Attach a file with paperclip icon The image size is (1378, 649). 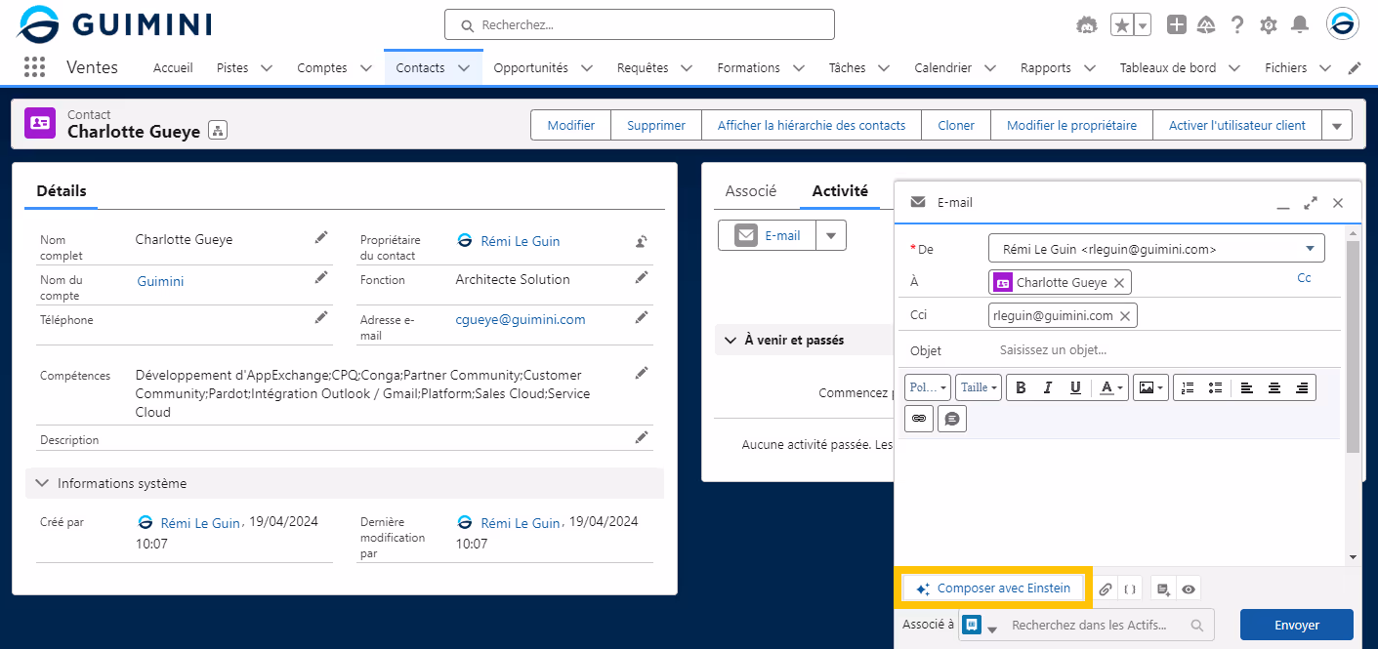click(1105, 588)
